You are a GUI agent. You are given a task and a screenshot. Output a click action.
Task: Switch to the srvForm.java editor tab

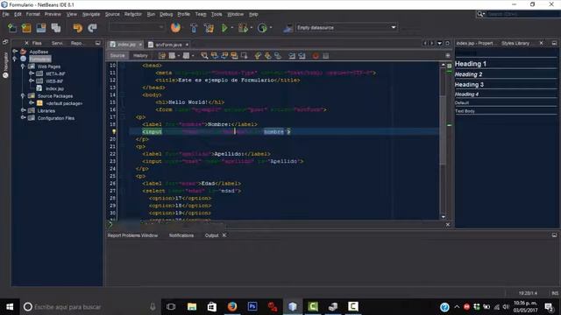(168, 45)
